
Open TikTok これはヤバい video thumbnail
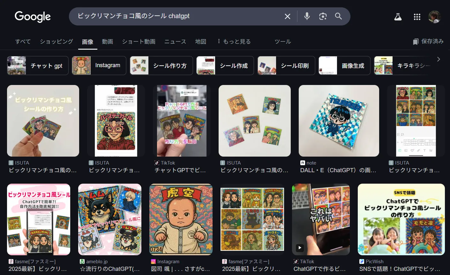321,219
